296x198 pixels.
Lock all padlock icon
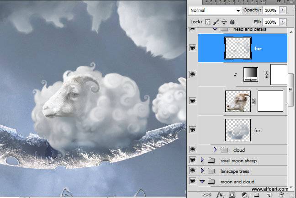pos(232,22)
